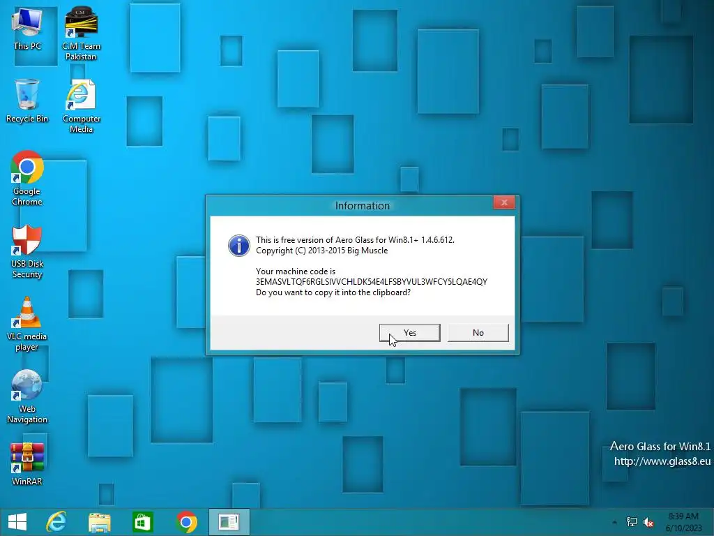This screenshot has height=536, width=714.
Task: Click the machine code text 3EMASVLTQF6RGLSIVV...
Action: [x=372, y=282]
